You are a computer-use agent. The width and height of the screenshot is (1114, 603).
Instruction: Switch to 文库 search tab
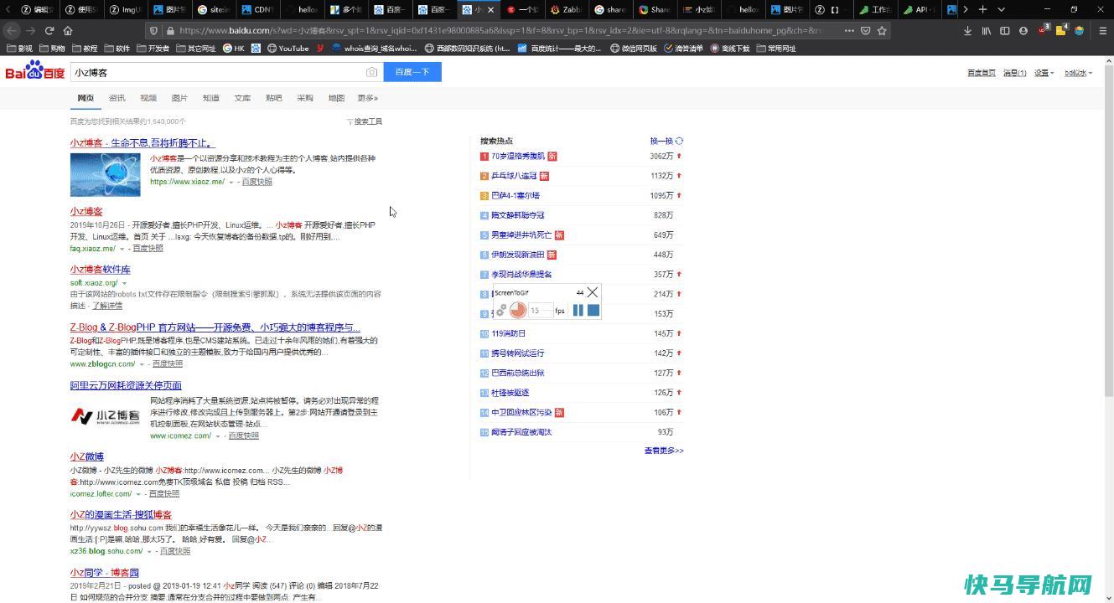pos(242,98)
